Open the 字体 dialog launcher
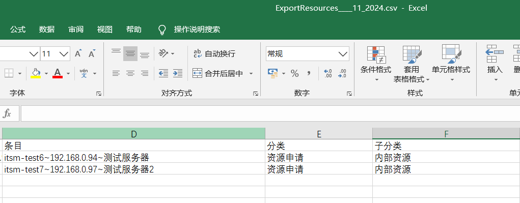The width and height of the screenshot is (520, 203). pyautogui.click(x=98, y=94)
